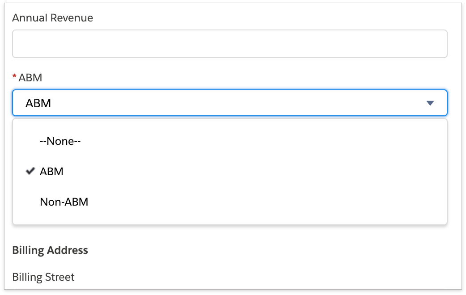This screenshot has width=466, height=295.
Task: Click the red required asterisk
Action: pyautogui.click(x=14, y=78)
